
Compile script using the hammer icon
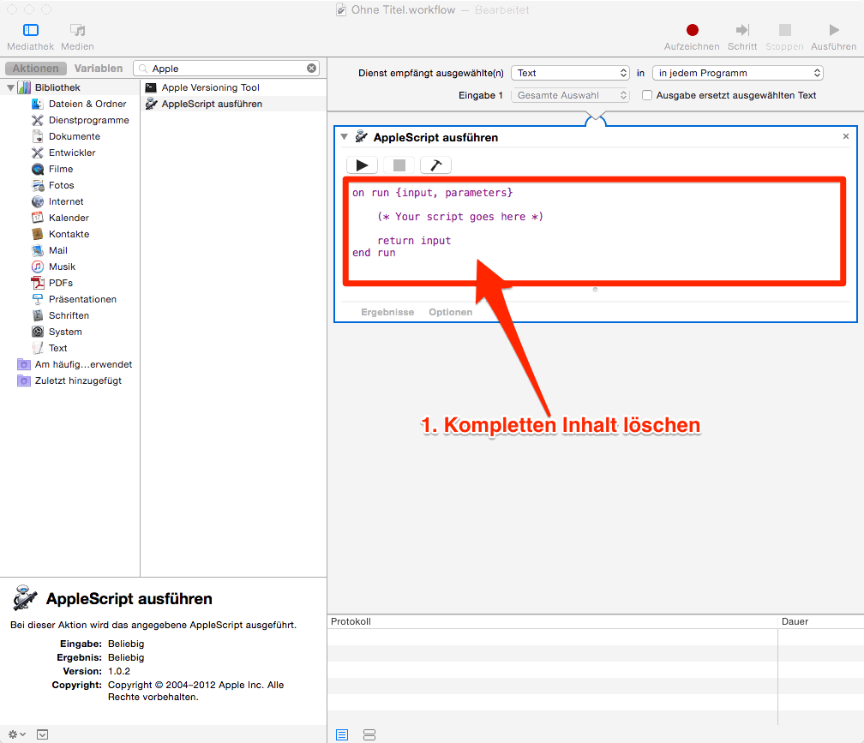435,165
